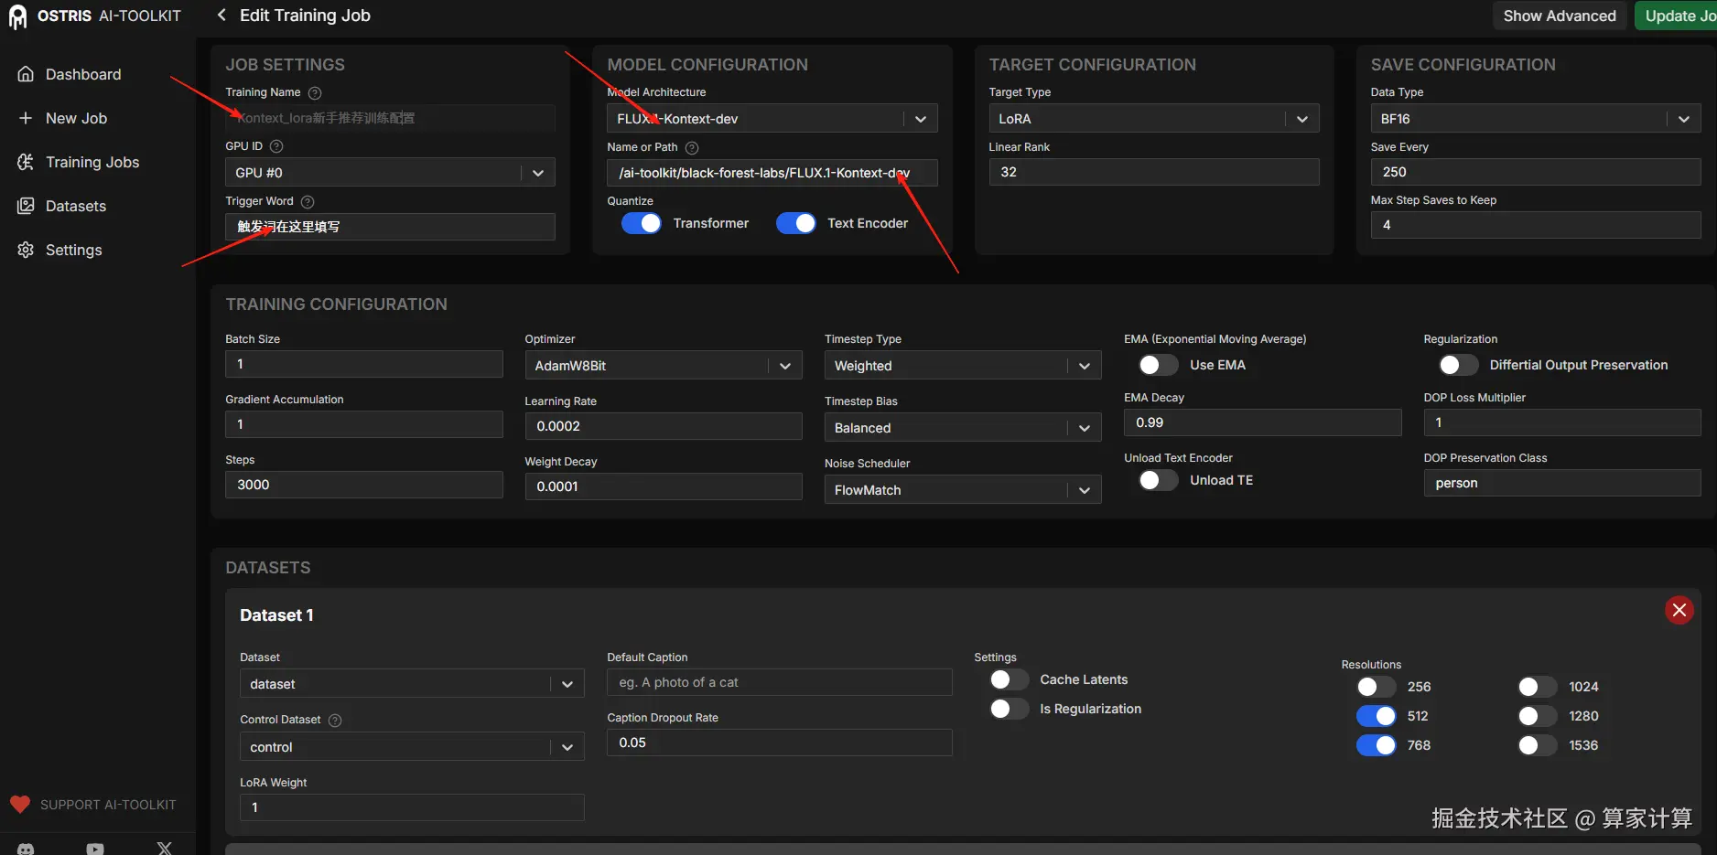Screen dimensions: 1717x855
Task: Open Model Architecture dropdown
Action: click(772, 119)
